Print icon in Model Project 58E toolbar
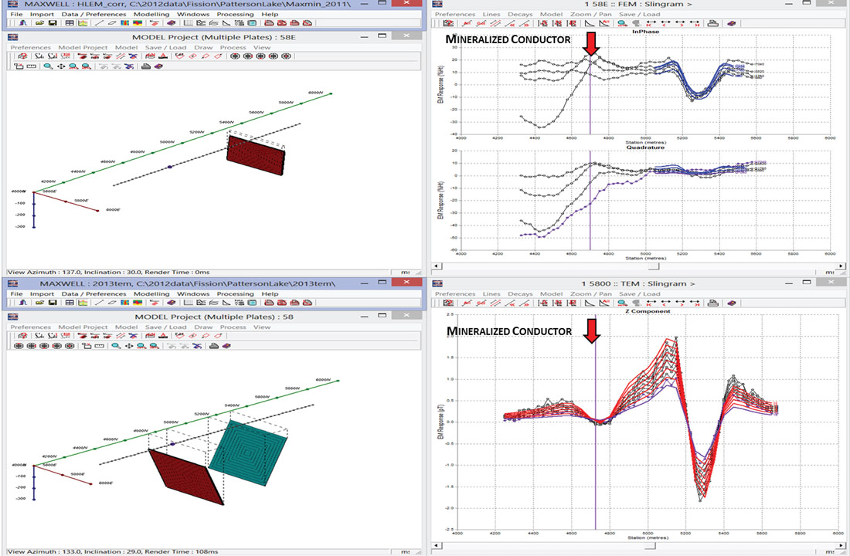850x556 pixels. pyautogui.click(x=146, y=66)
